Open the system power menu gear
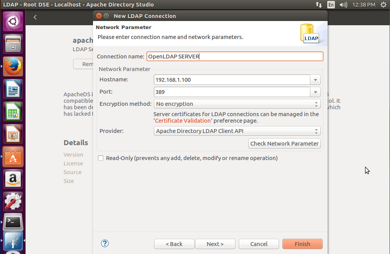Screen dimensions: 390x254 [x=383, y=5]
